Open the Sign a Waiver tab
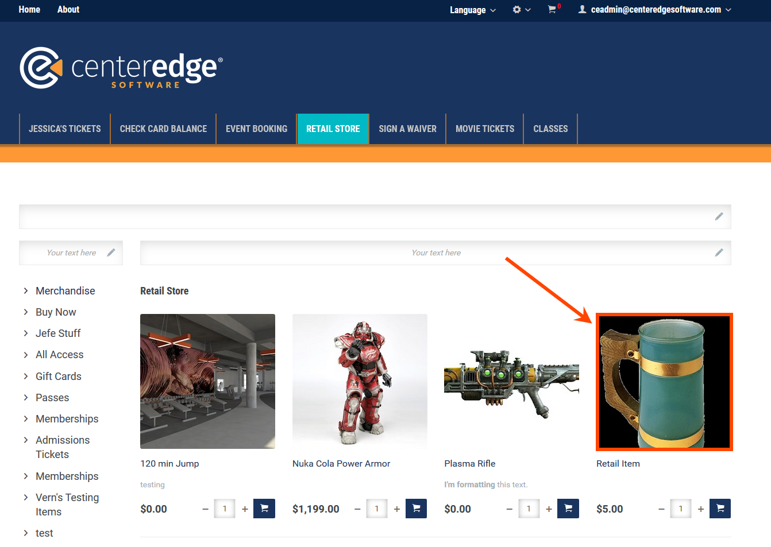The image size is (771, 547). point(408,129)
